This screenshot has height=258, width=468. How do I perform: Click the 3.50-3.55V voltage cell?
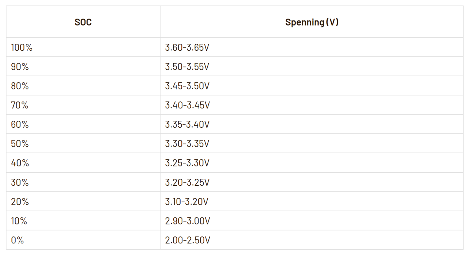pyautogui.click(x=187, y=67)
